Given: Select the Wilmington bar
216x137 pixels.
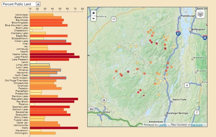Looking at the screenshot, I should (x=43, y=133).
